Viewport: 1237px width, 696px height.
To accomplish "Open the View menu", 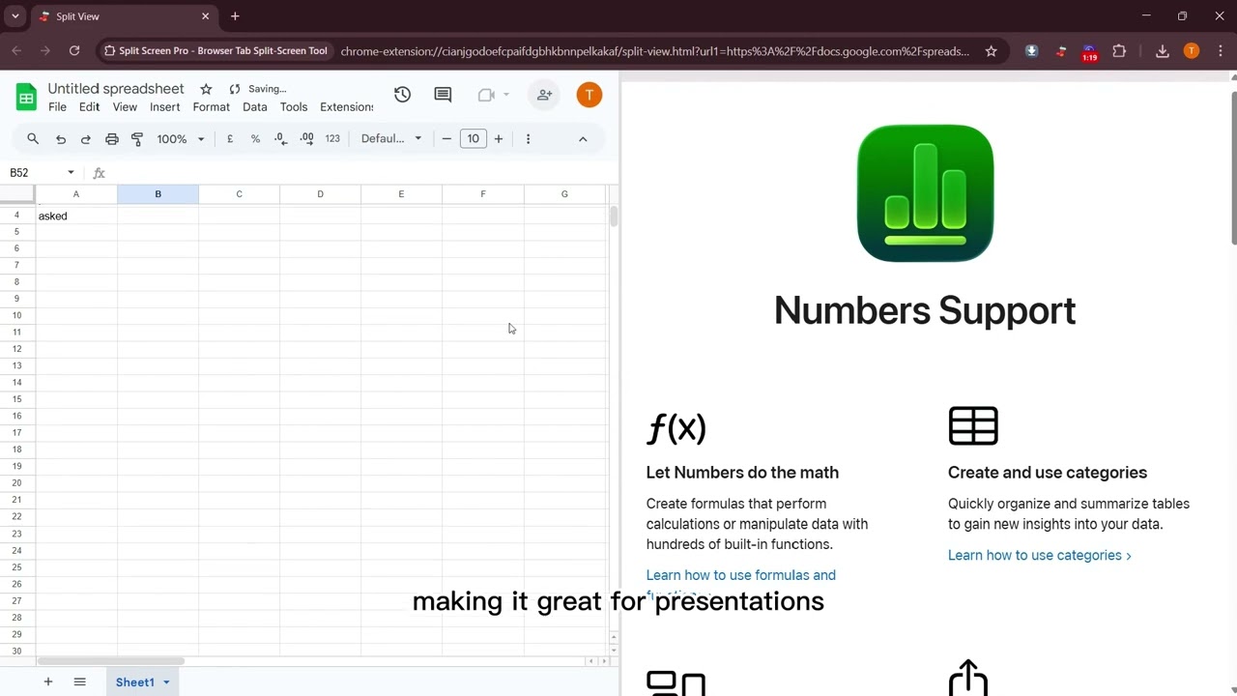I will (x=125, y=107).
